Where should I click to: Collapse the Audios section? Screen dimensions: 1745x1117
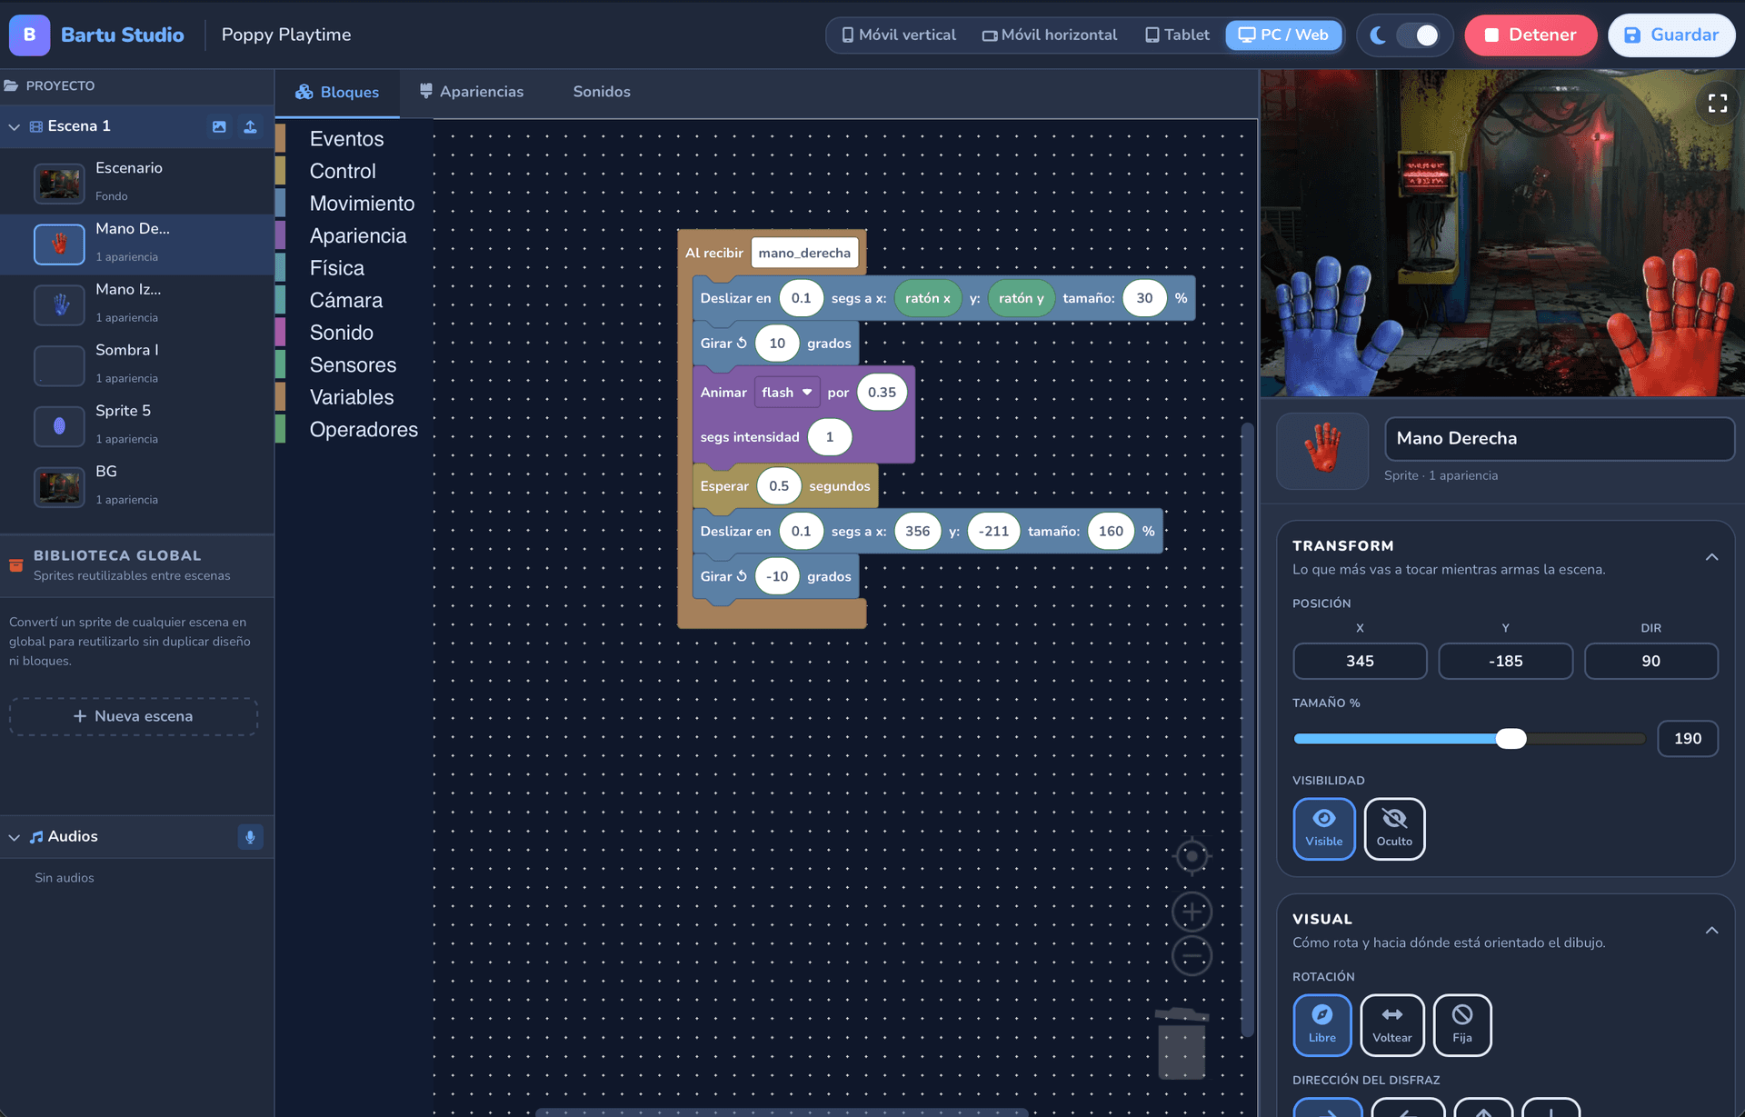(x=15, y=837)
